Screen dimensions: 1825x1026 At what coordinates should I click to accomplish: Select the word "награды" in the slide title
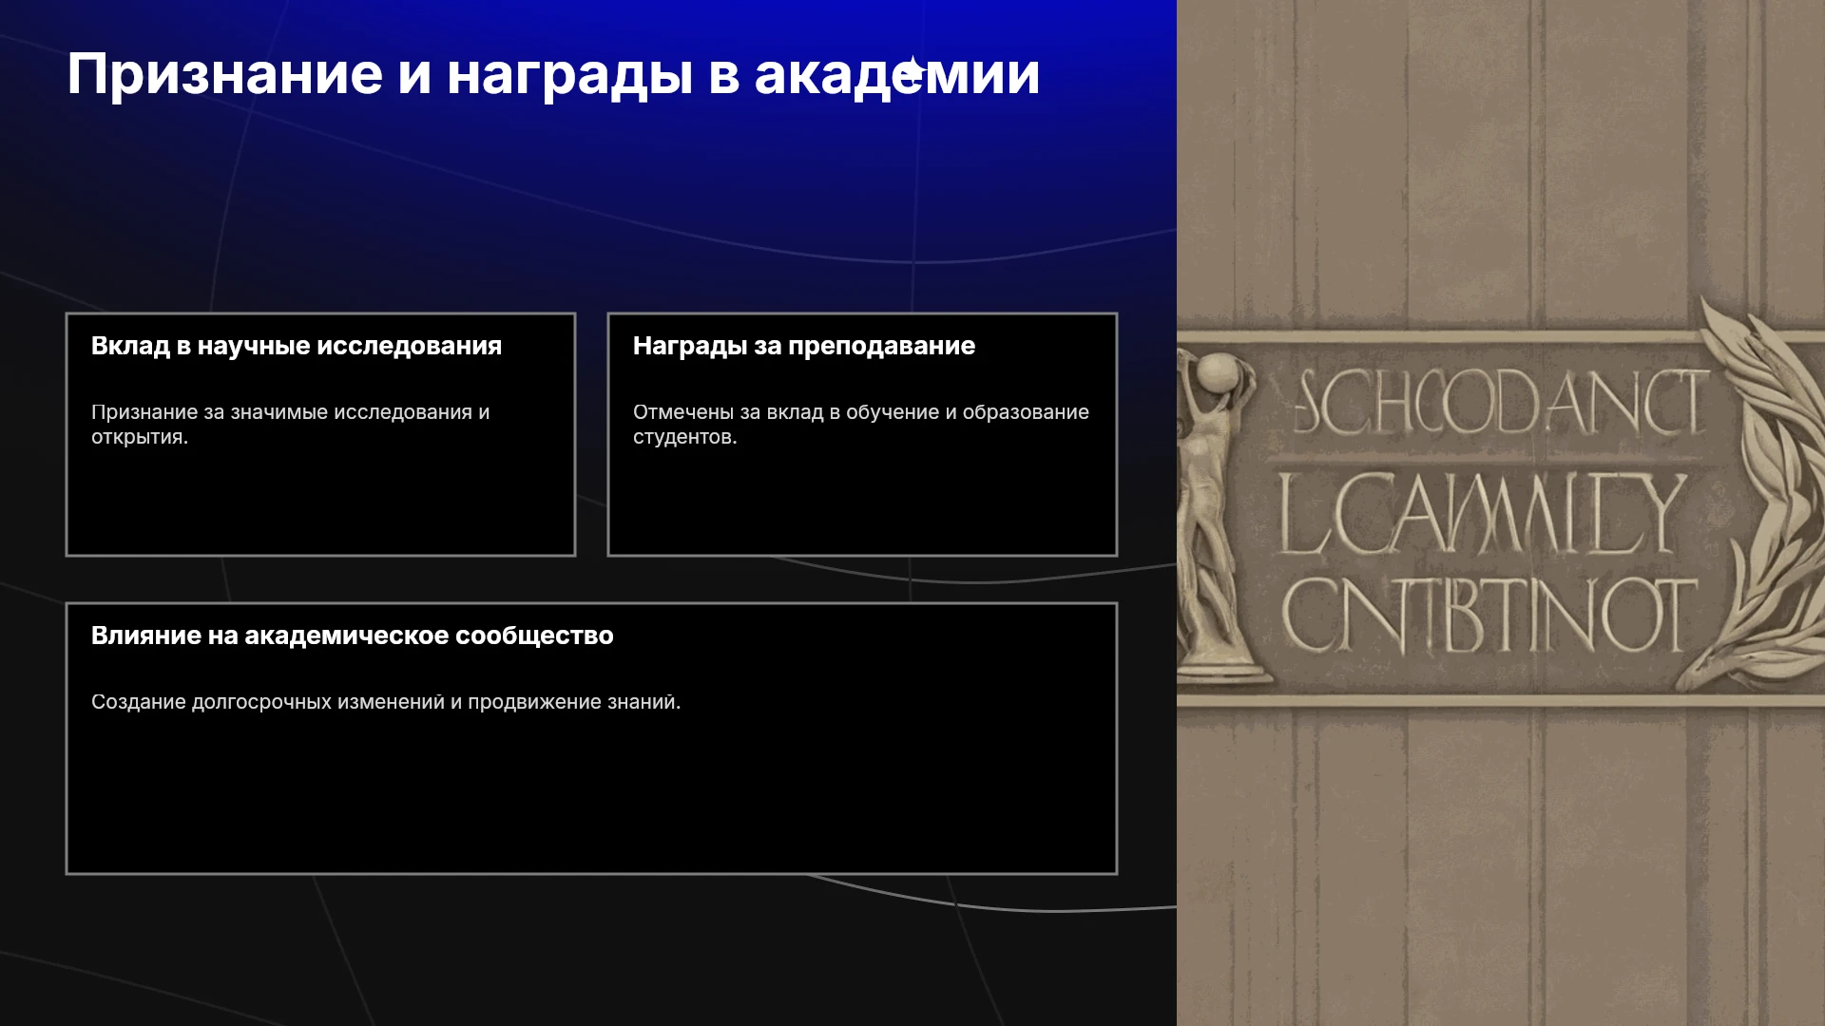(569, 76)
